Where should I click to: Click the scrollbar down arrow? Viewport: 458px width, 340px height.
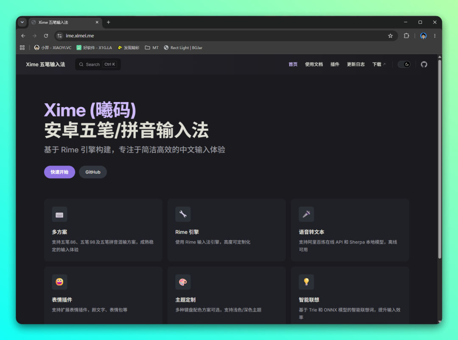click(440, 322)
